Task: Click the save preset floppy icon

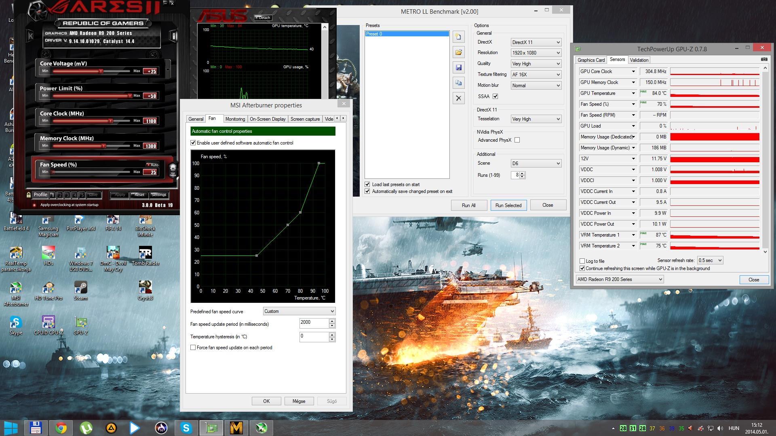Action: tap(458, 67)
